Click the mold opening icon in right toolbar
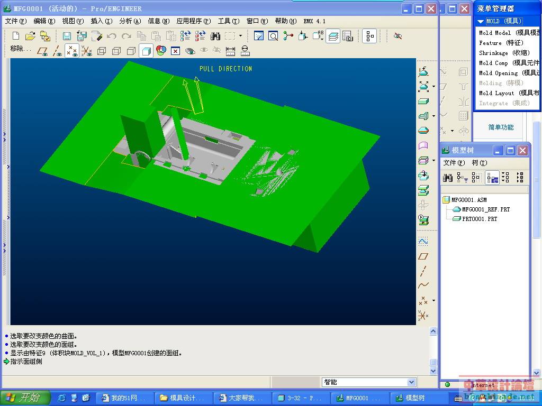The image size is (542, 406). tap(423, 190)
